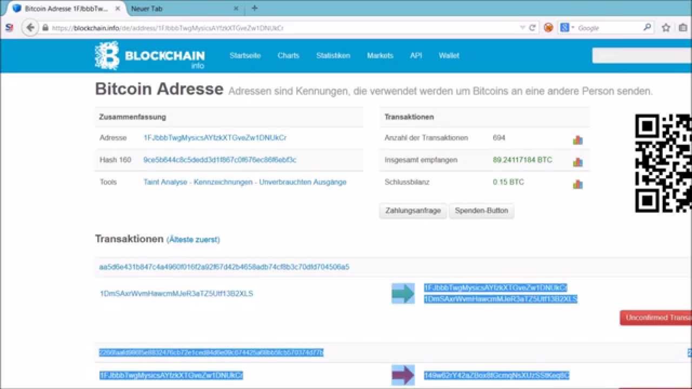Close the Bitcoin Adresse tab
The image size is (692, 389).
point(117,9)
